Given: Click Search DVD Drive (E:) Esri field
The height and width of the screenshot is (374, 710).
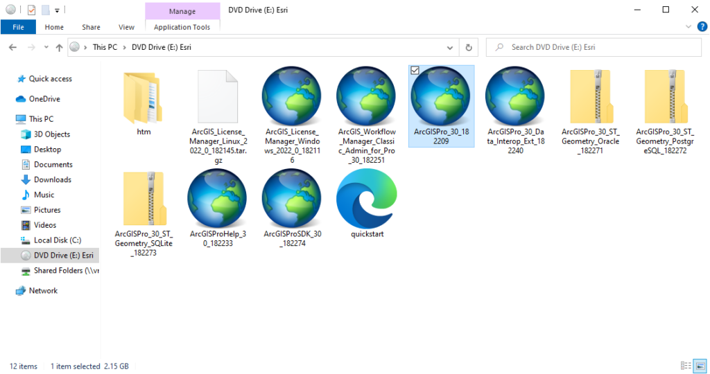Looking at the screenshot, I should coord(594,47).
